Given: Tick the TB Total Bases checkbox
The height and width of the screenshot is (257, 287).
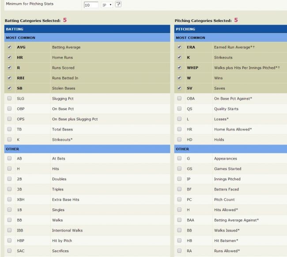Looking at the screenshot, I should point(9,129).
